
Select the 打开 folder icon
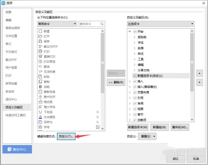point(40,36)
